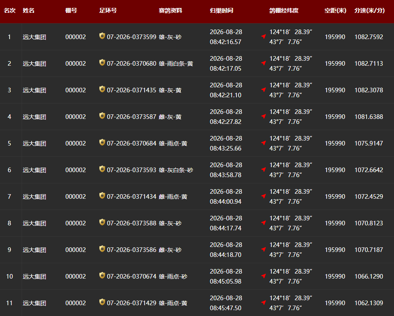394x316 pixels.
Task: Click the 分速(米/分) column header
Action: [x=369, y=10]
